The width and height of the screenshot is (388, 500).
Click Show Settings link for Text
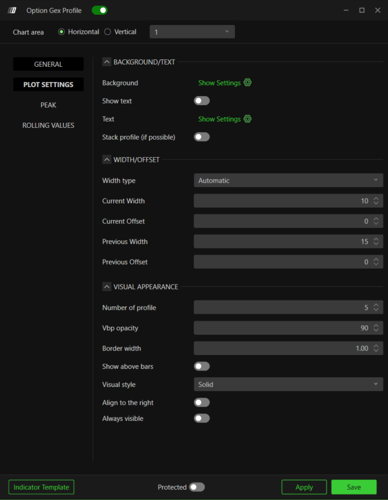pos(219,119)
